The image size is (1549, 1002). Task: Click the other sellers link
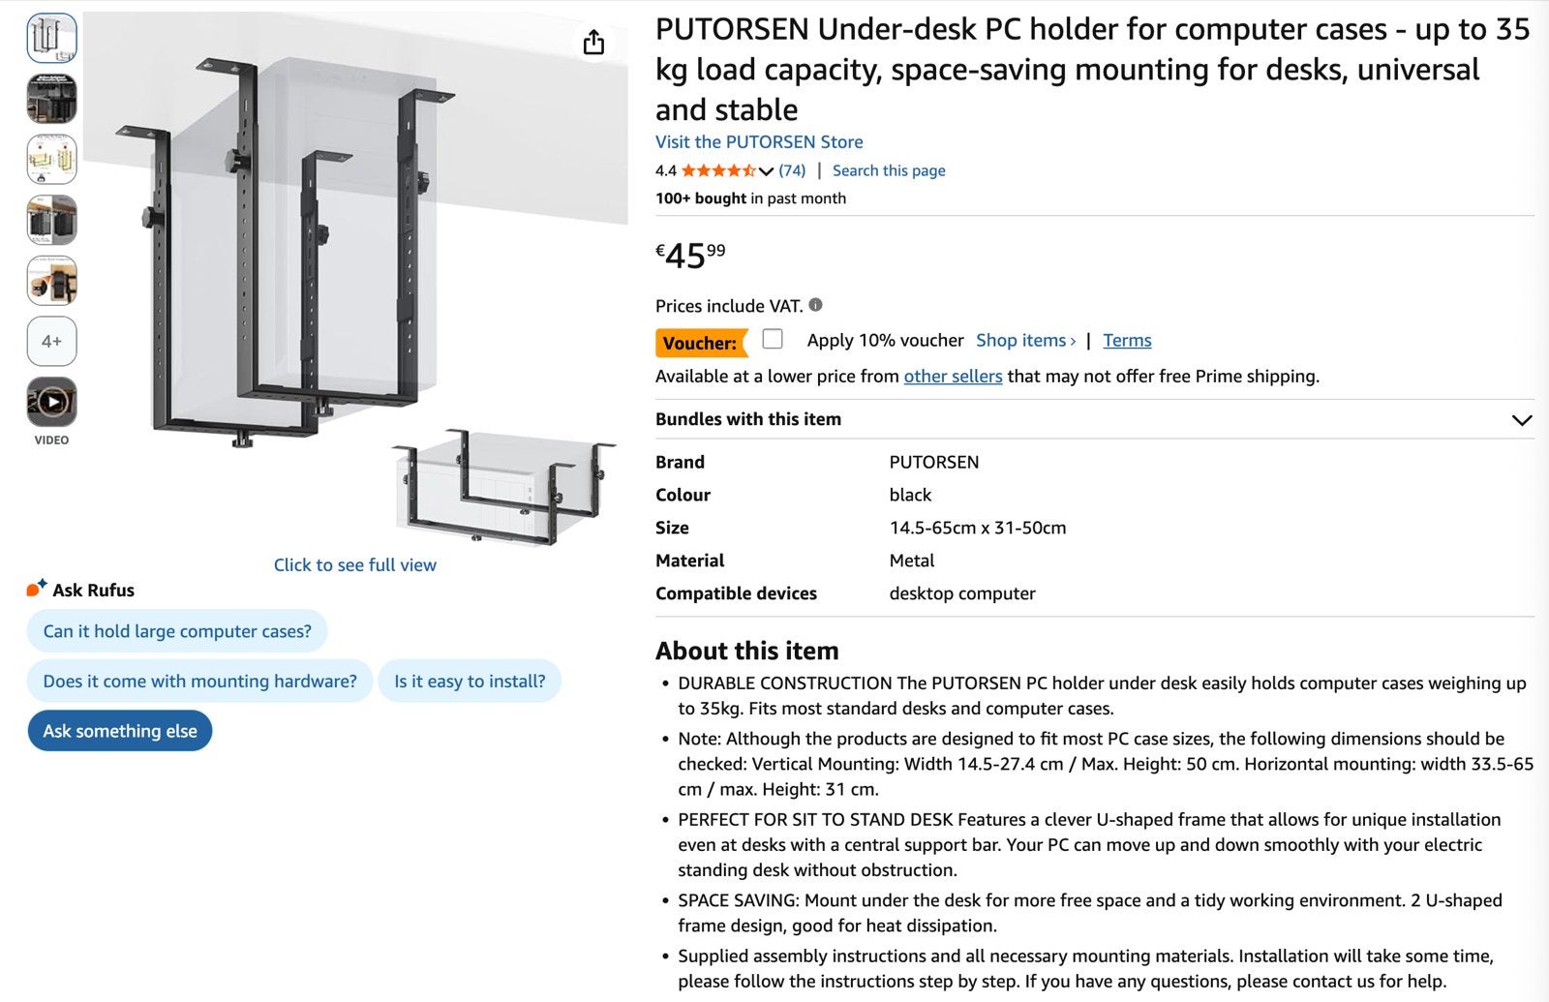953,376
